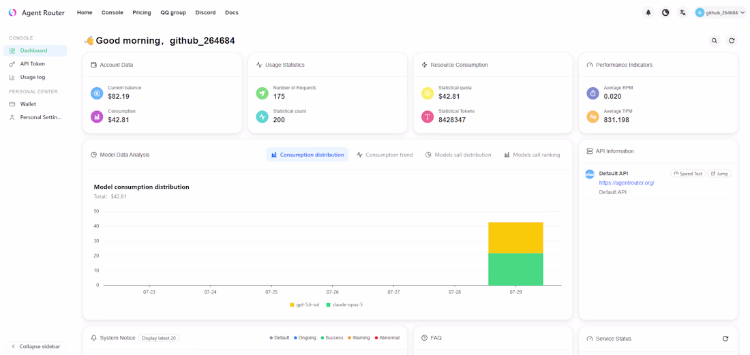Click the 831.198 TPM value
Screen dimensions: 750x355
click(616, 119)
